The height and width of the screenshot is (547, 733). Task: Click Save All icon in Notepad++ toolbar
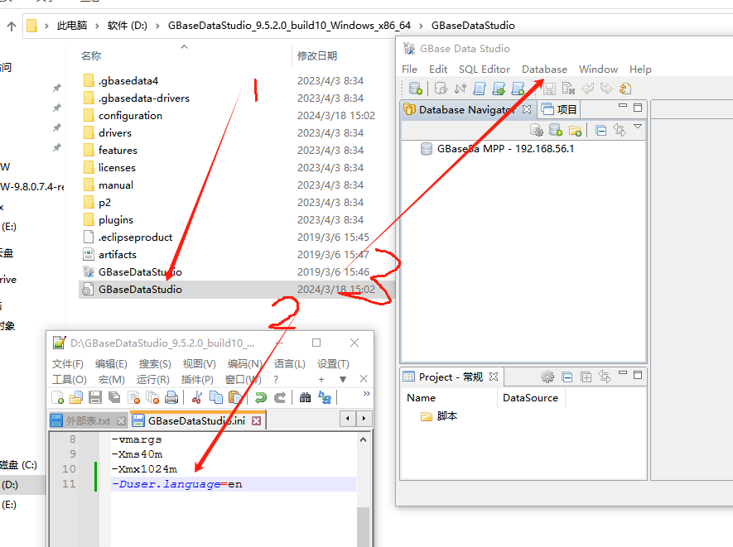pos(114,397)
